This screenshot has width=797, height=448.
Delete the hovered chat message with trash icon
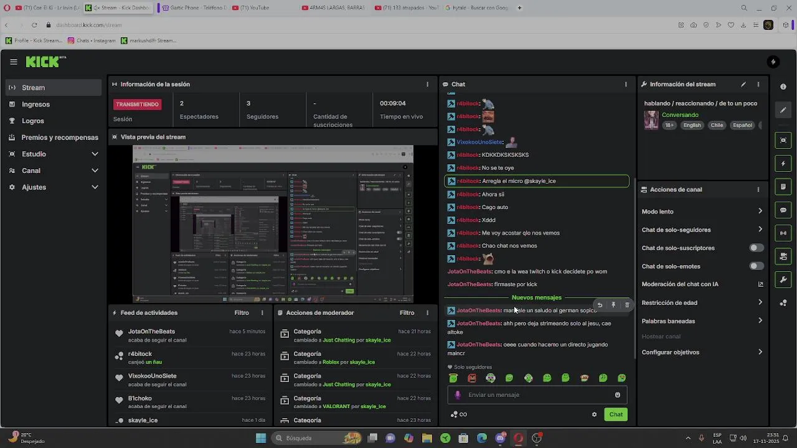(x=627, y=305)
